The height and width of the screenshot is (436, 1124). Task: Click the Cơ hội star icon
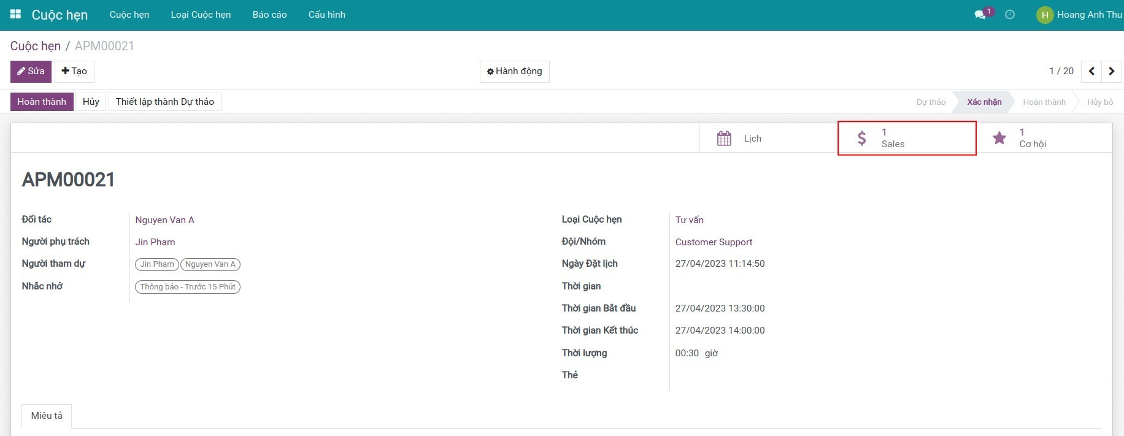[x=999, y=139]
